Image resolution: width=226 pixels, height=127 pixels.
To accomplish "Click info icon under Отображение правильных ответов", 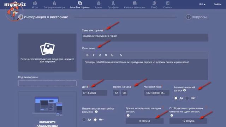I will (172, 115).
